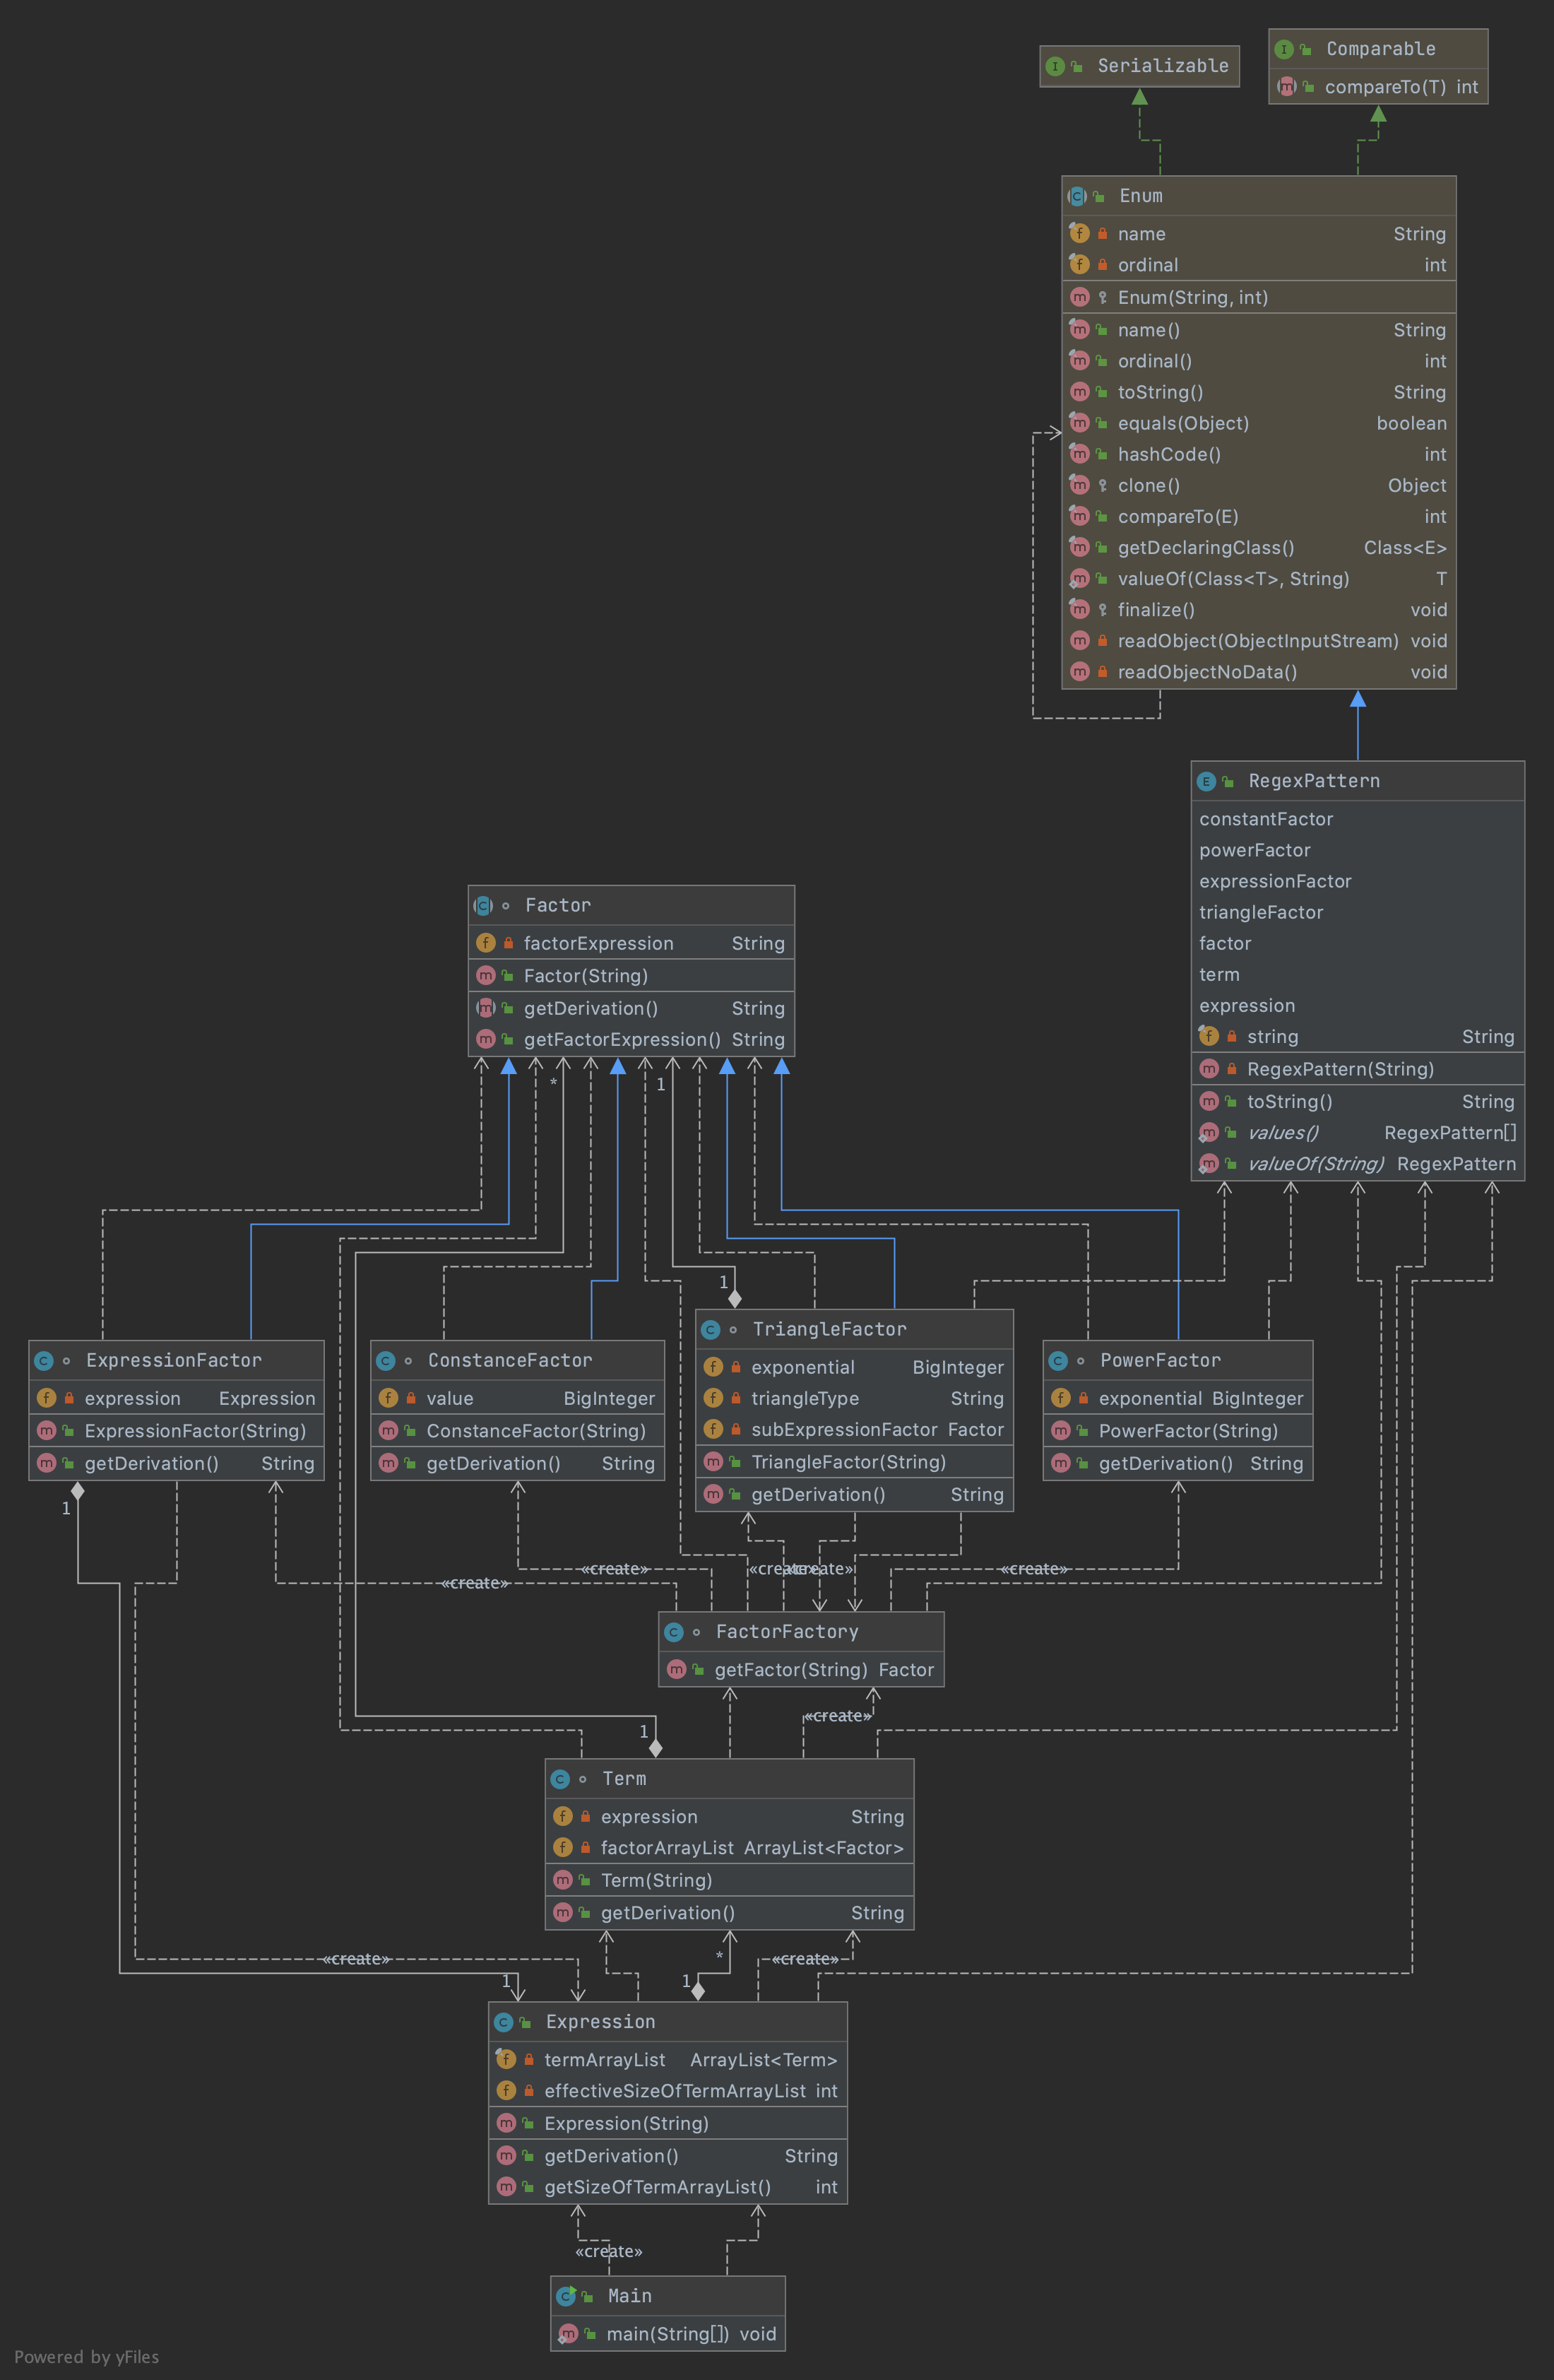Select the PowerFactor class node title
Screen dimensions: 1554x2380
[1159, 1360]
